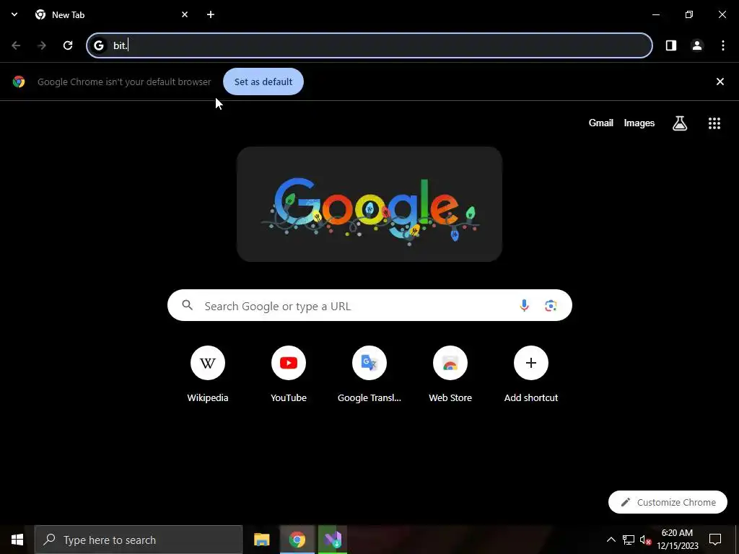The image size is (739, 554).
Task: Close the New Tab tab
Action: (x=185, y=14)
